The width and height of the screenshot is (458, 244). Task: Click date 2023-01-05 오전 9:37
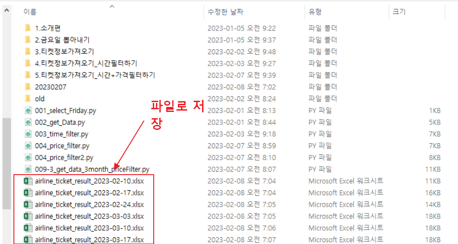[x=242, y=40]
